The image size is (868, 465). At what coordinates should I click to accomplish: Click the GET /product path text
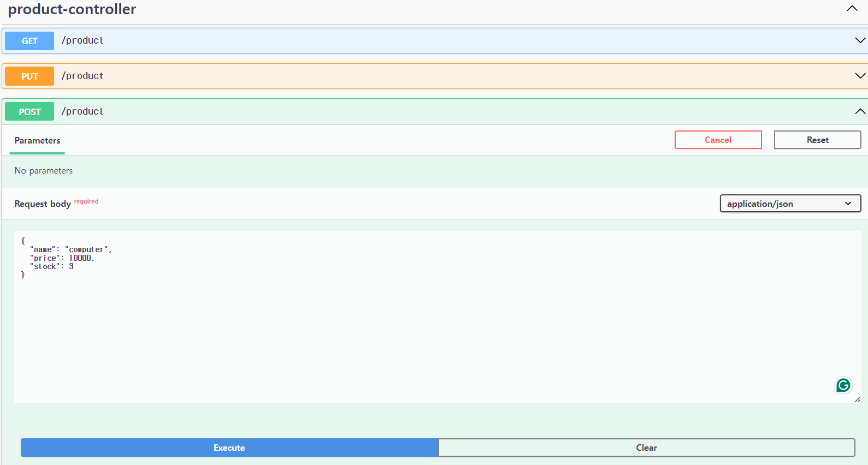(82, 40)
